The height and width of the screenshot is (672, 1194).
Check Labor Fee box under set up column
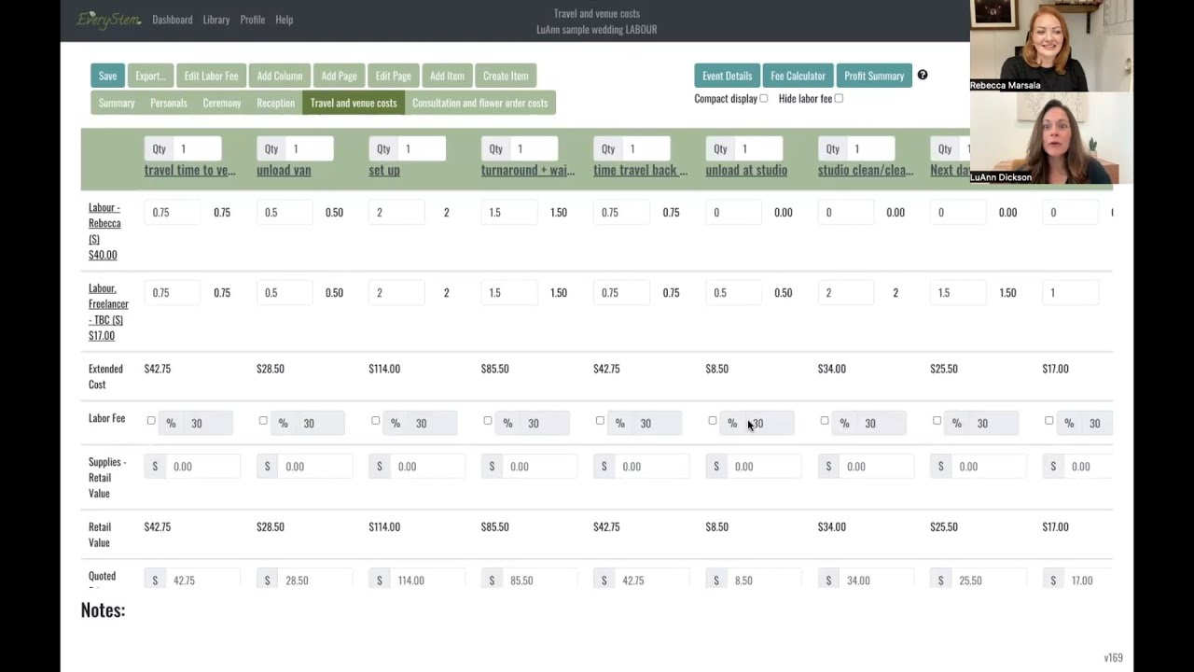pyautogui.click(x=376, y=420)
